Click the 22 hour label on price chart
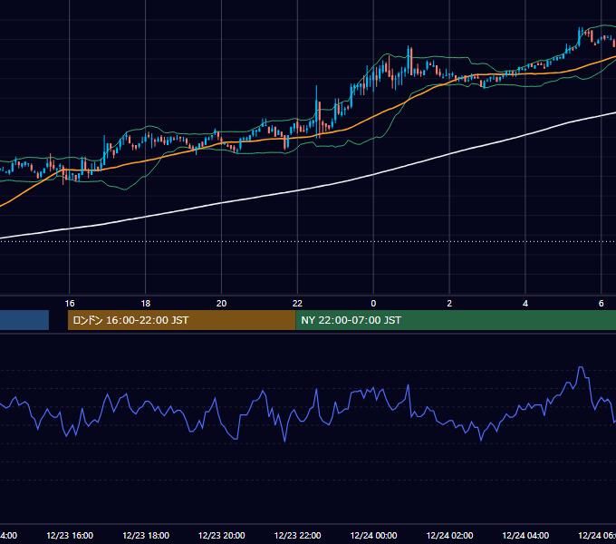The height and width of the screenshot is (544, 616). (x=297, y=304)
